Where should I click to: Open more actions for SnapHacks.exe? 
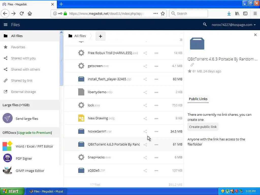tap(156, 157)
